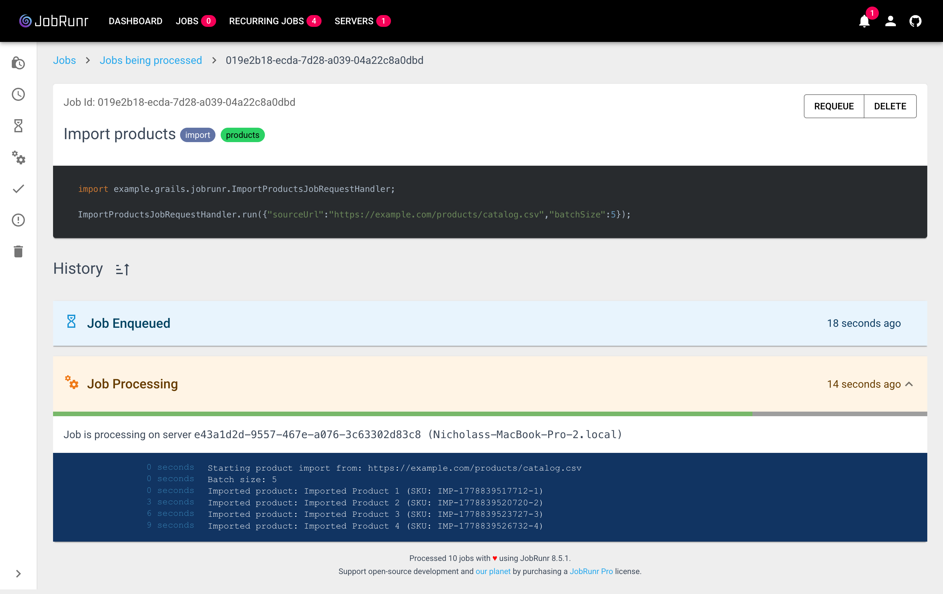This screenshot has height=594, width=943.
Task: Click the import statement code line
Action: click(x=236, y=189)
